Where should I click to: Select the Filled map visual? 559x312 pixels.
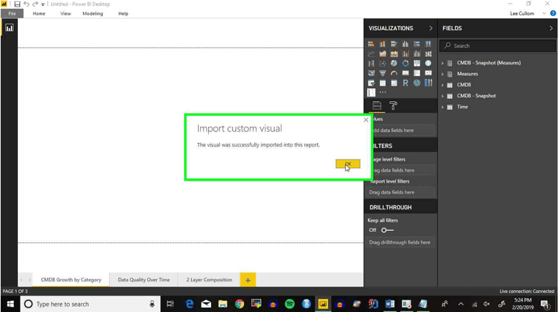click(371, 73)
